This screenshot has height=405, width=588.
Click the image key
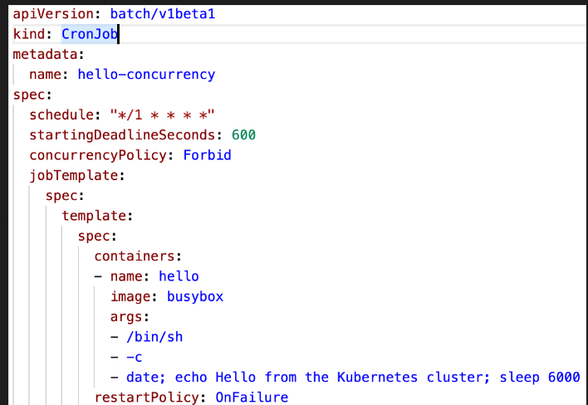pos(130,297)
